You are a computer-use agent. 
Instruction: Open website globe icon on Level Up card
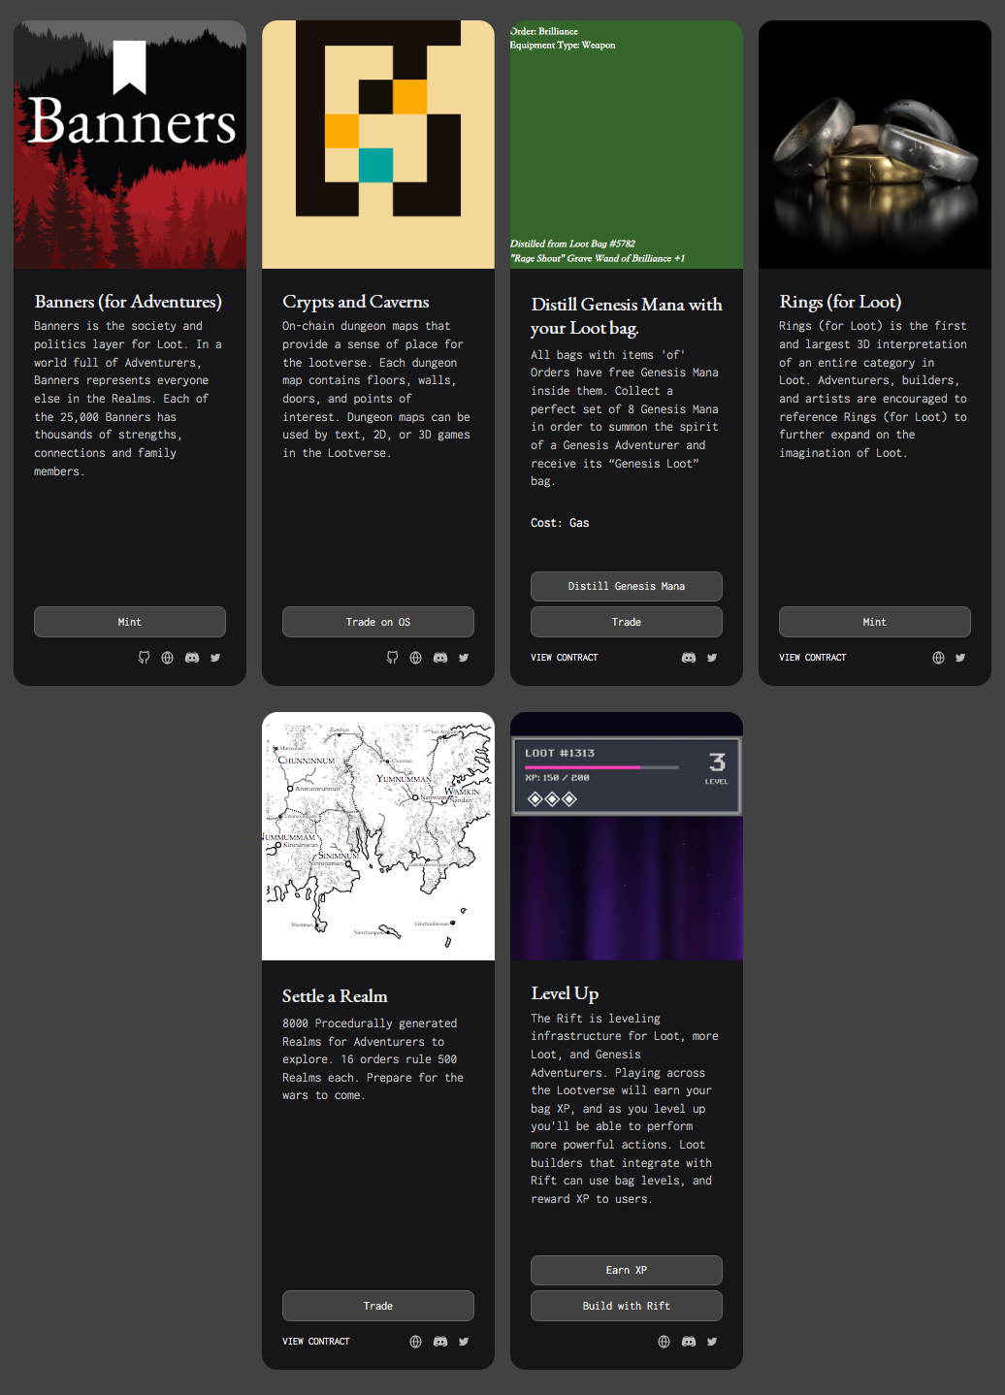pyautogui.click(x=664, y=1342)
